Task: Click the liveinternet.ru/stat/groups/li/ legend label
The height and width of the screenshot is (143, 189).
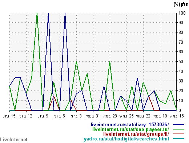Action: tap(136, 134)
